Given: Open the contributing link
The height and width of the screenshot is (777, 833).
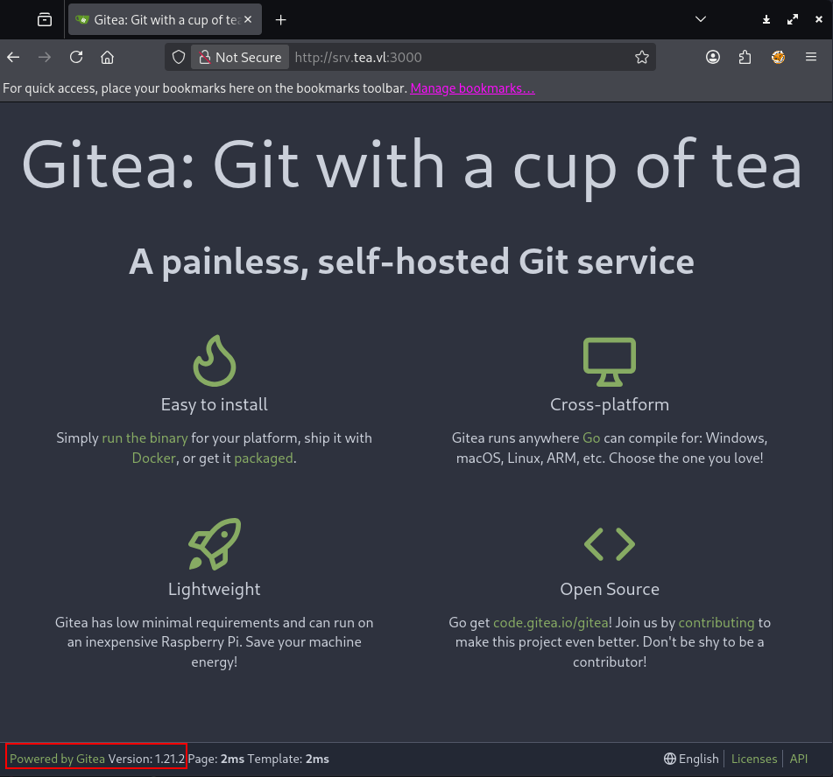Looking at the screenshot, I should tap(716, 622).
